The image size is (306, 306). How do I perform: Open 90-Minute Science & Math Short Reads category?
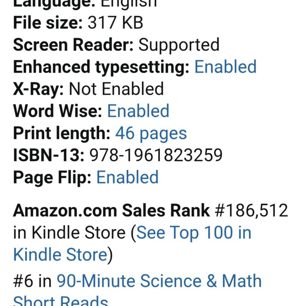[x=159, y=281]
